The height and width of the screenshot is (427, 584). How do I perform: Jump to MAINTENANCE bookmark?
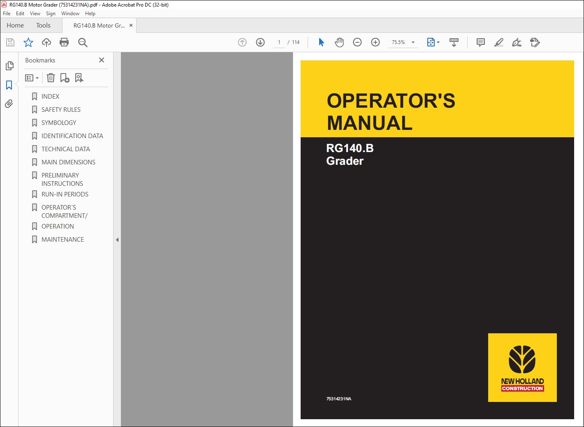click(63, 240)
